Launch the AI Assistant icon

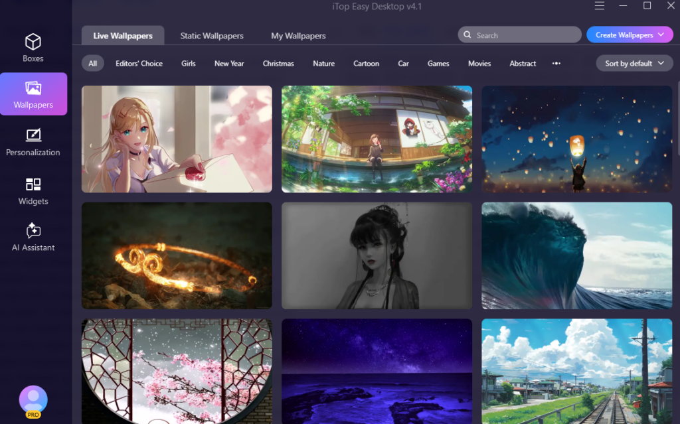point(33,231)
